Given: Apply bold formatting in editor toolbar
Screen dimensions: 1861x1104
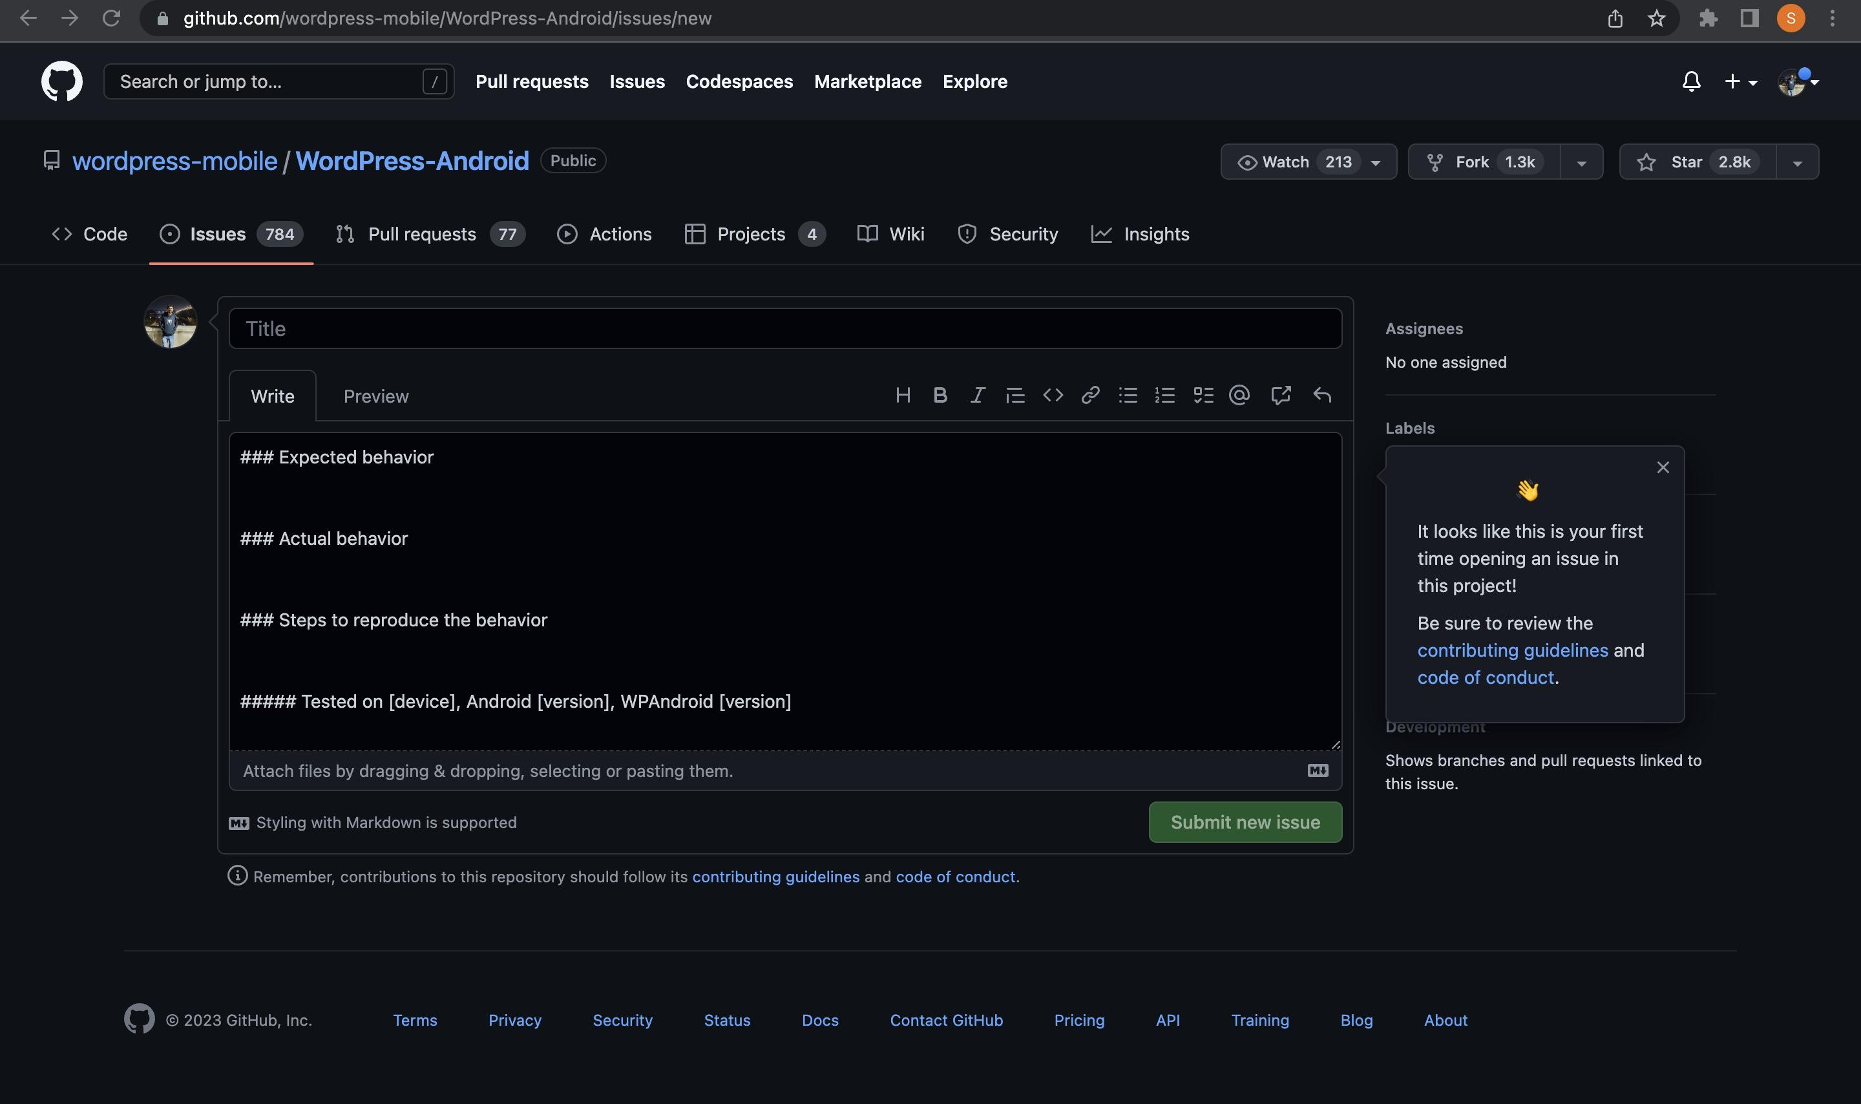Looking at the screenshot, I should (940, 395).
